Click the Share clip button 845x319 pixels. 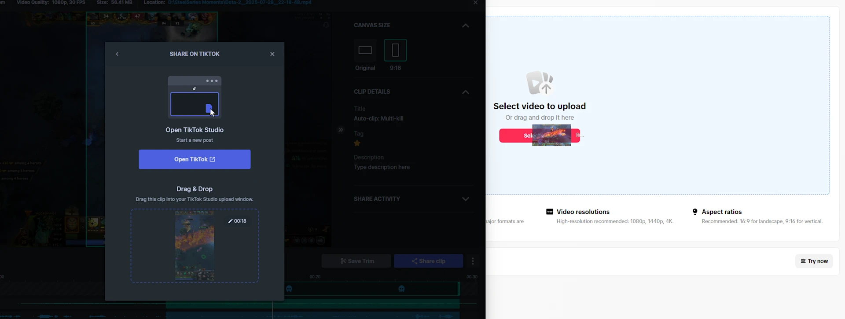click(x=428, y=261)
